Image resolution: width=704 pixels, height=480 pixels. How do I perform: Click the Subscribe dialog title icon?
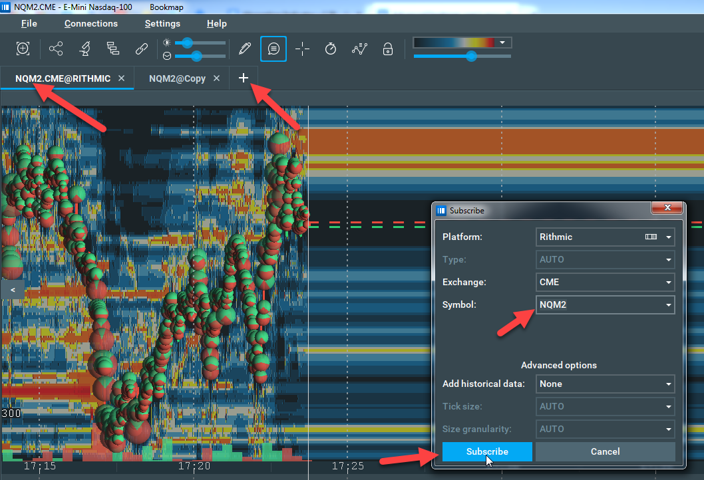(441, 210)
